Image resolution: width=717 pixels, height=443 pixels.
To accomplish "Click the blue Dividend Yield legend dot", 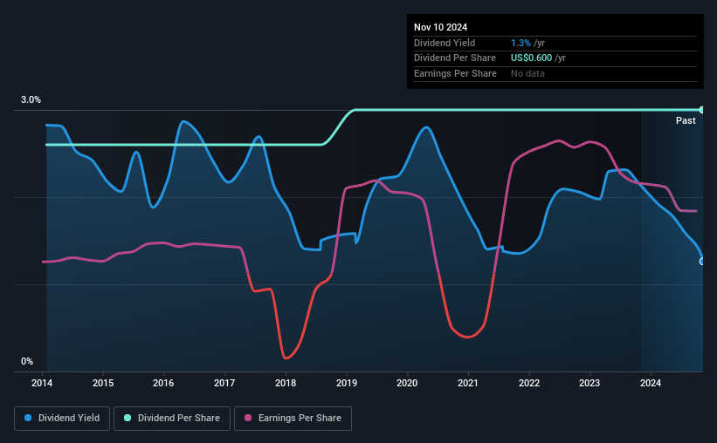I will coord(28,418).
